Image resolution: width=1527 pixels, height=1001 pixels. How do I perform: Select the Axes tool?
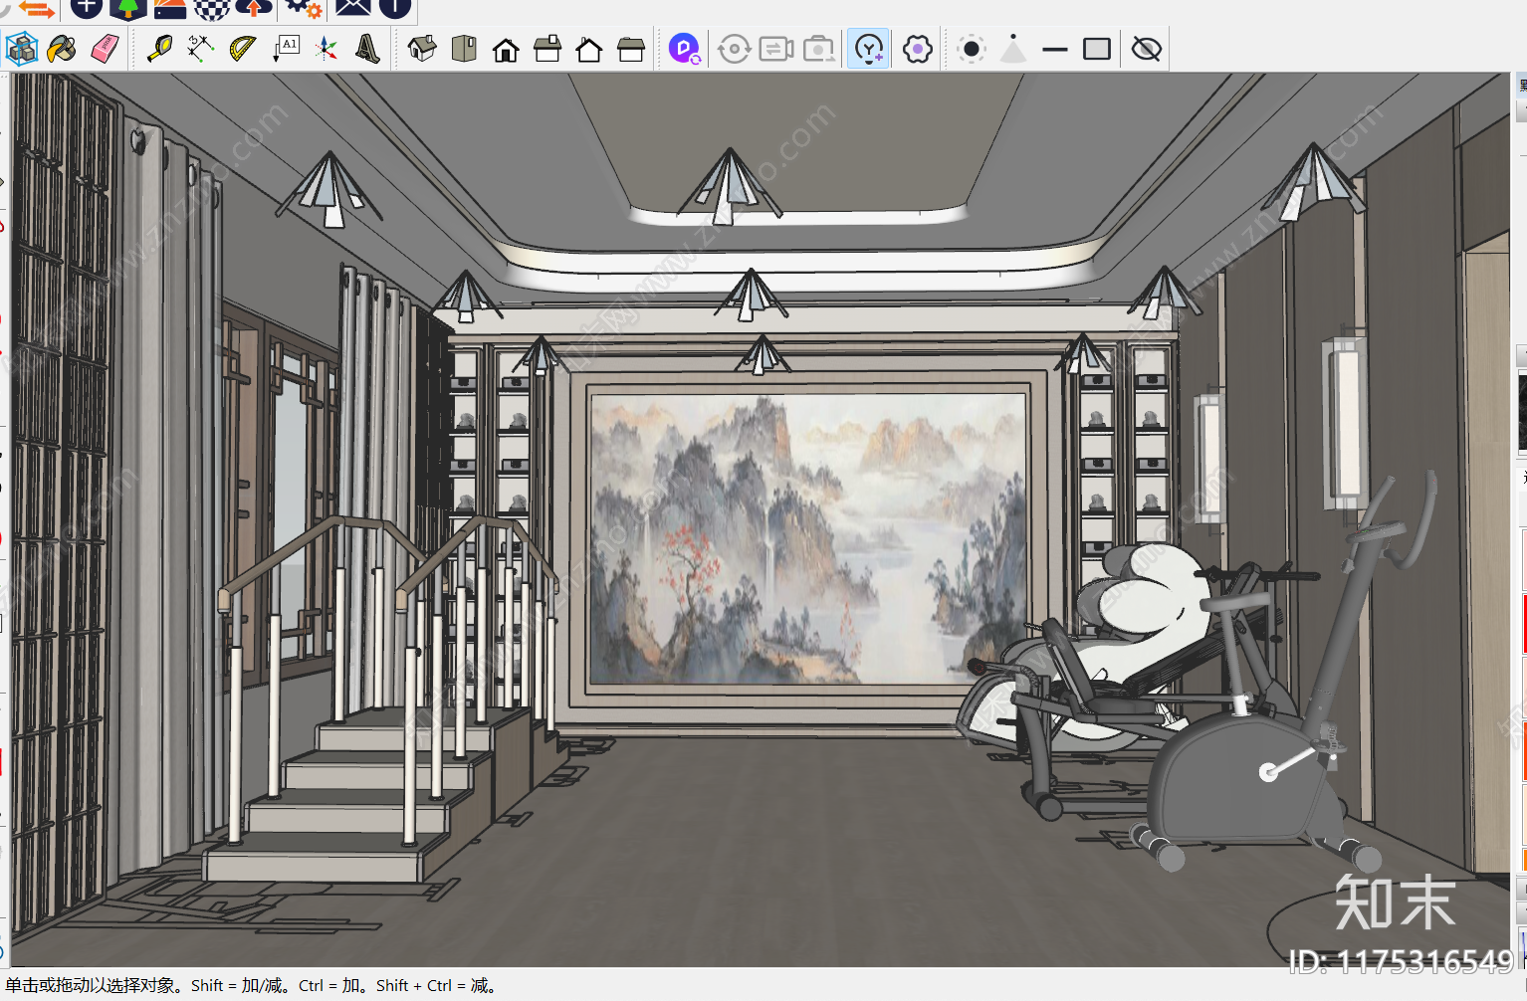[327, 49]
